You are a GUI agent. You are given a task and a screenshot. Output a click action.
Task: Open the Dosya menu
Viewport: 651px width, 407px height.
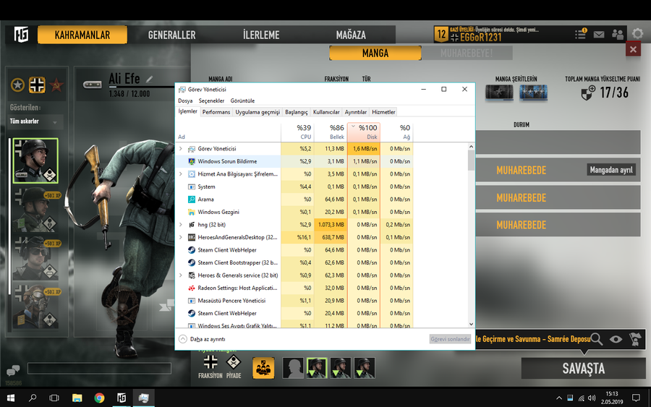pos(185,100)
